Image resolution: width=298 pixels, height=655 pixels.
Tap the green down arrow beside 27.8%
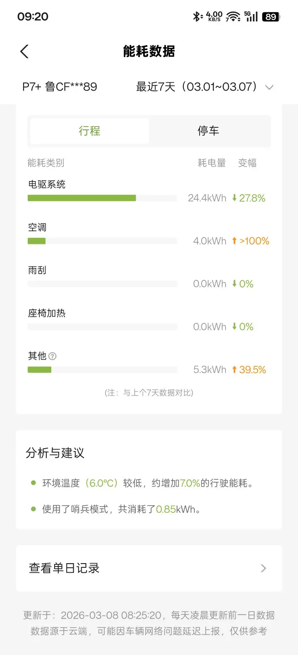(234, 198)
